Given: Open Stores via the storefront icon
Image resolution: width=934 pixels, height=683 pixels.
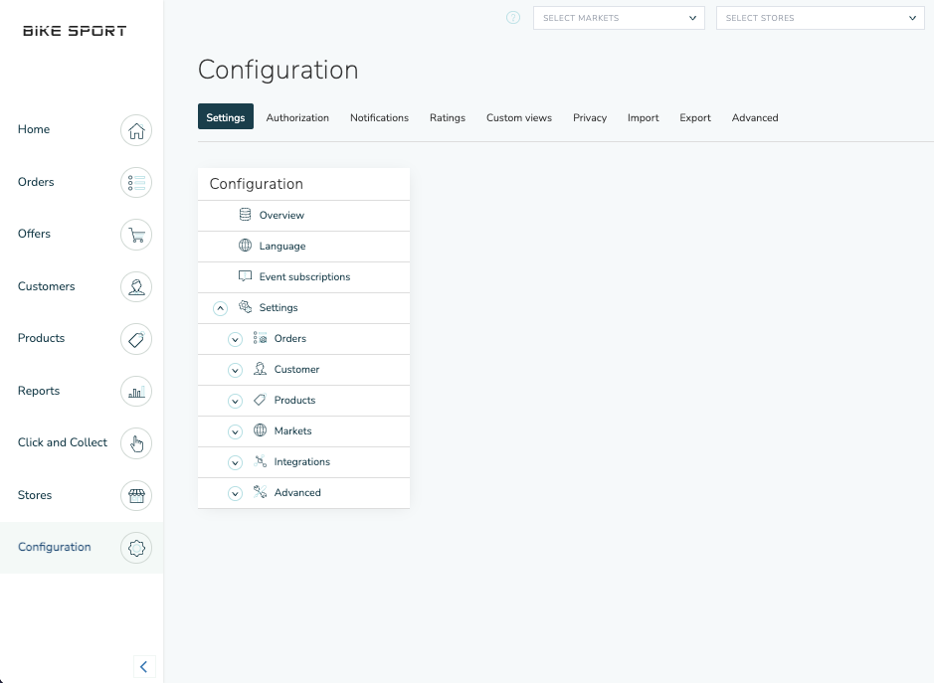Looking at the screenshot, I should [x=136, y=495].
